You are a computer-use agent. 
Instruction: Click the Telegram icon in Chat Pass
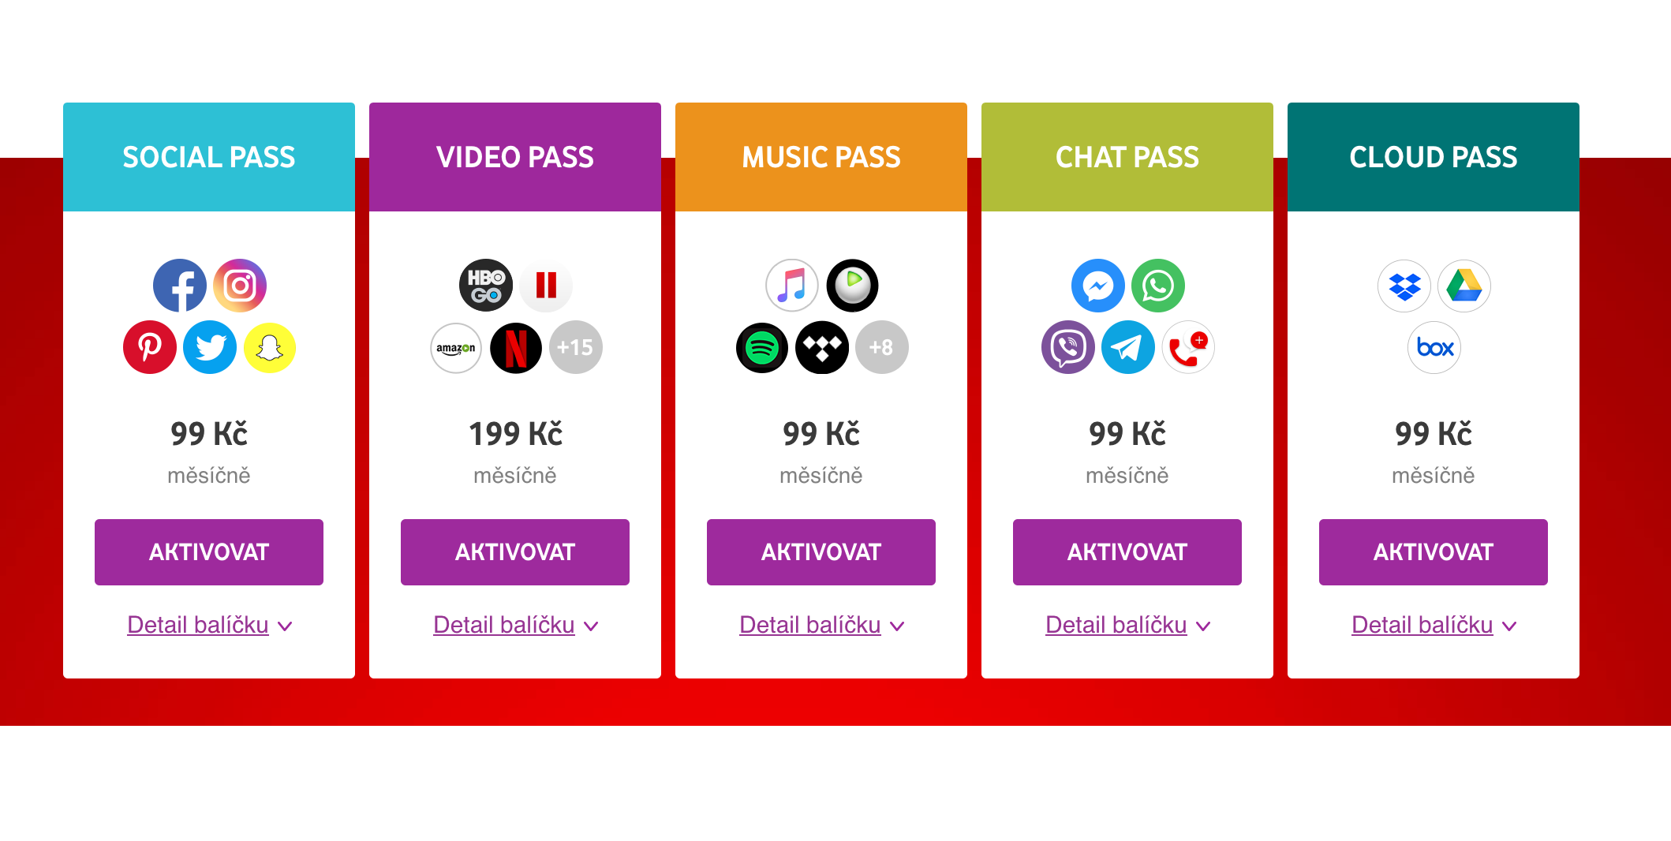tap(1127, 347)
